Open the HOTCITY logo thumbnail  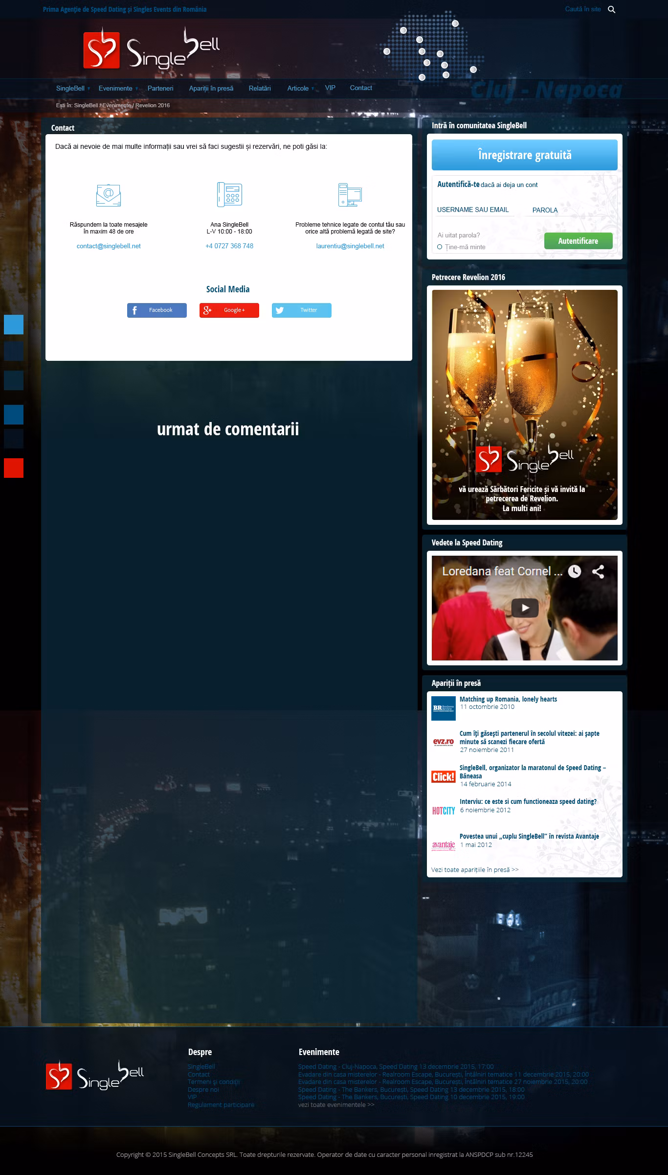(444, 811)
